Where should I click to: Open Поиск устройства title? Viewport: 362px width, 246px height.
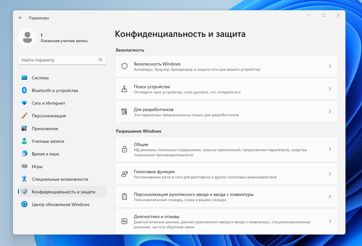pyautogui.click(x=152, y=87)
